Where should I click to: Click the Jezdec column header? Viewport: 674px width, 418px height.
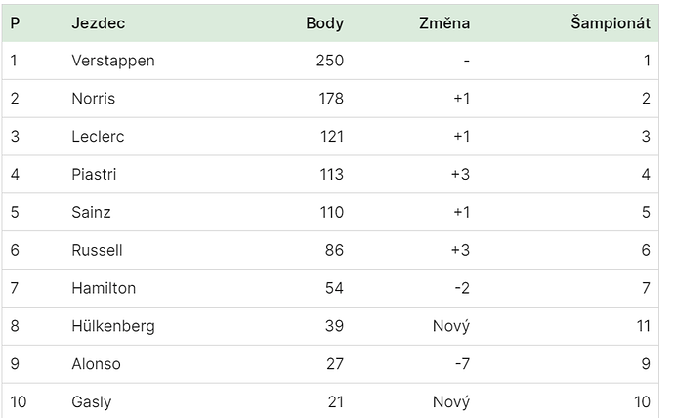(x=99, y=23)
